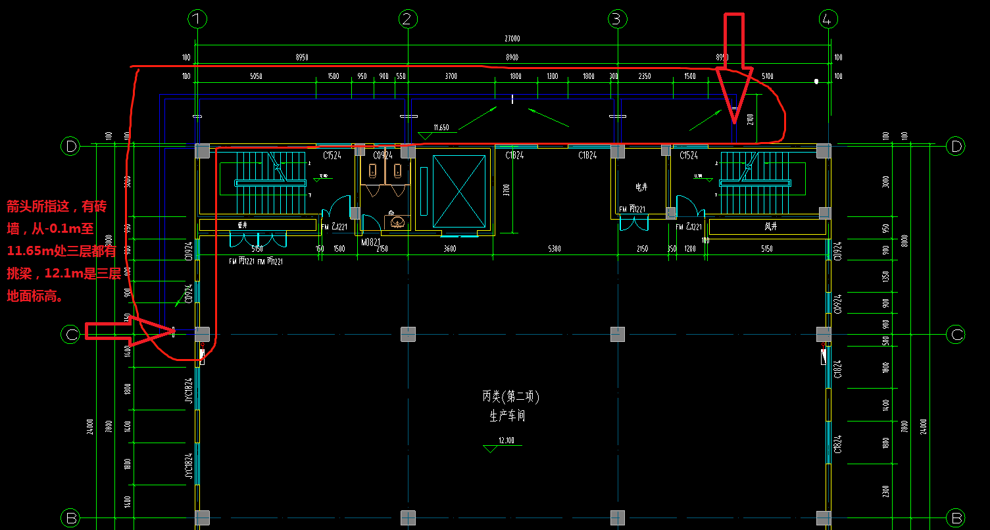Viewport: 990px width, 530px height.
Task: Pick the left-side axis bubble D
Action: (70, 146)
